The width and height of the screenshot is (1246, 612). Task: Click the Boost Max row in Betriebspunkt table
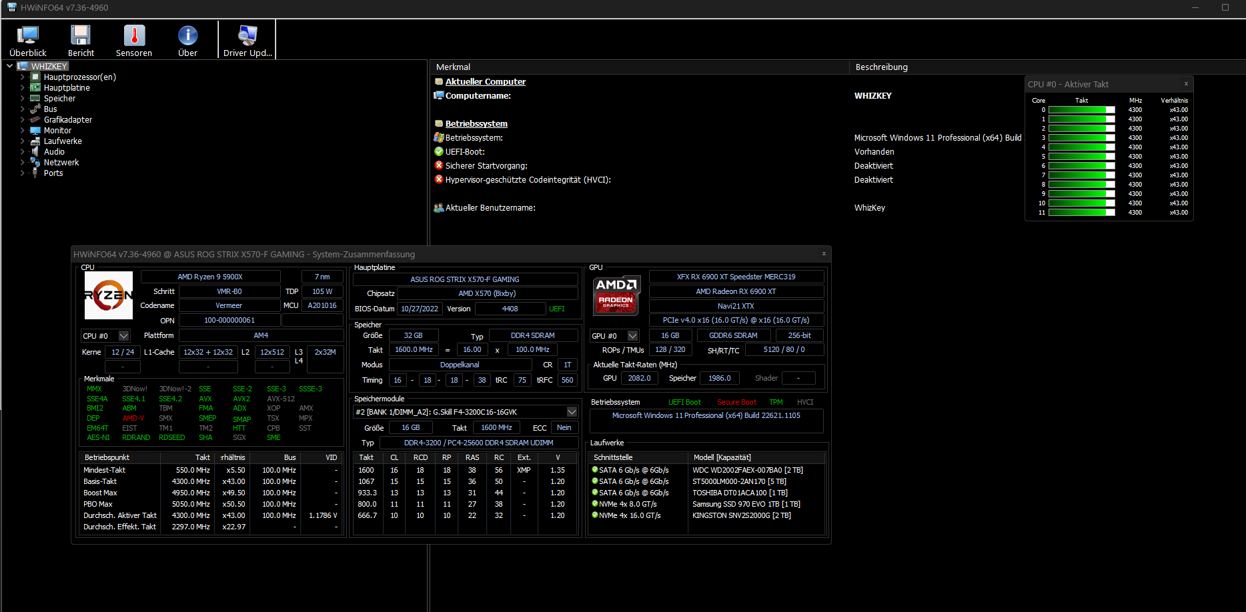pos(211,493)
